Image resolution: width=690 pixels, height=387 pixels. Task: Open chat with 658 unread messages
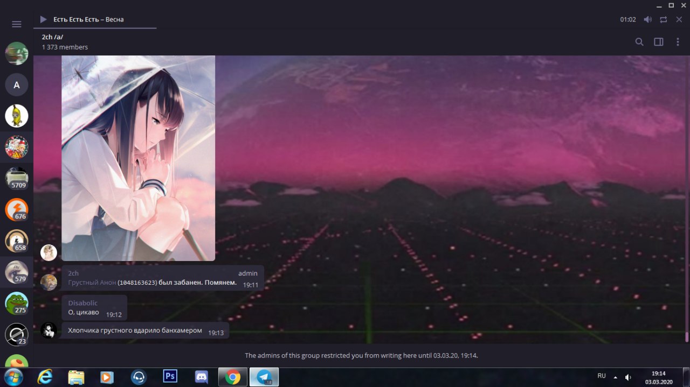pos(17,241)
